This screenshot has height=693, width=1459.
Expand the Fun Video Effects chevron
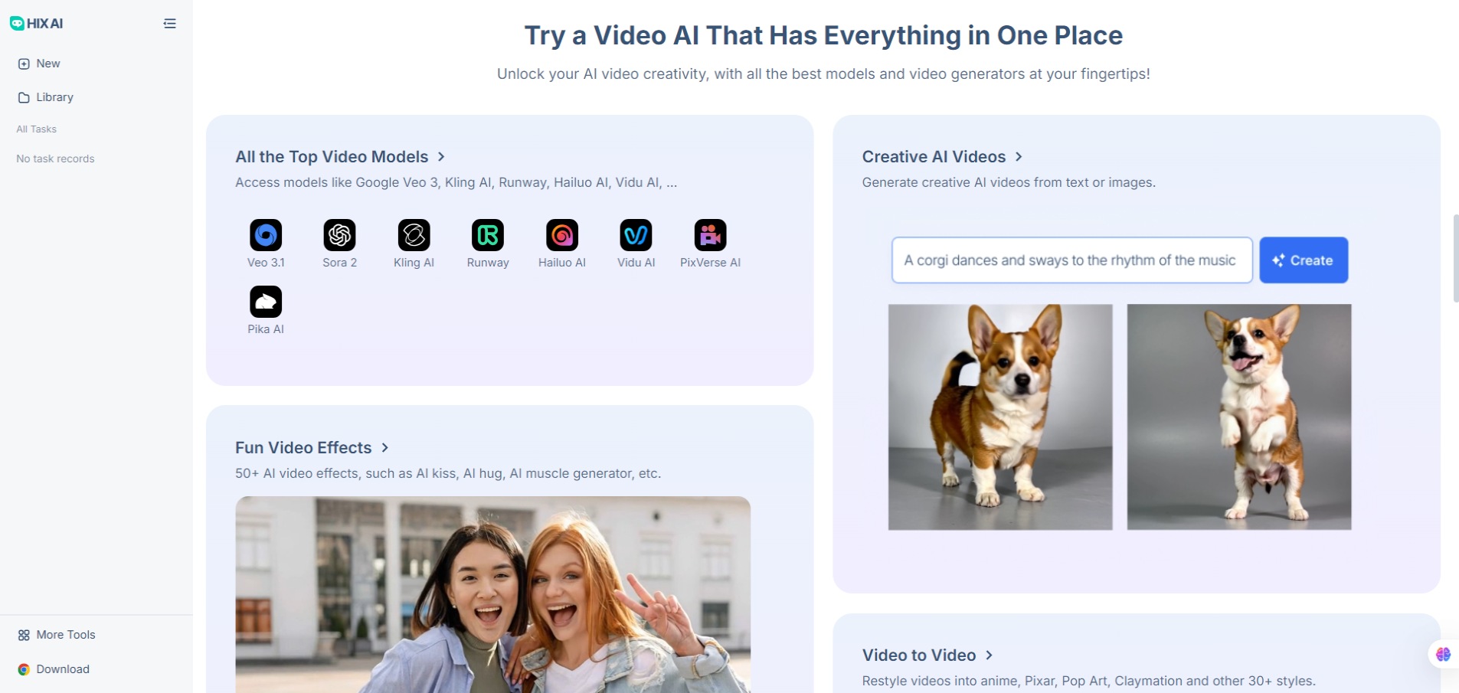[384, 447]
